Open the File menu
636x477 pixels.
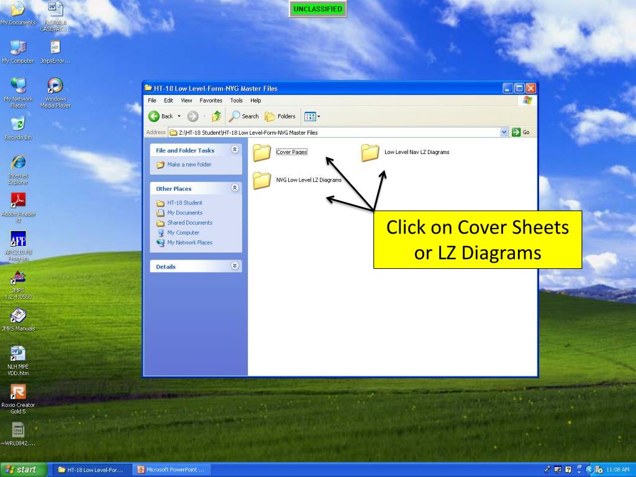click(152, 100)
